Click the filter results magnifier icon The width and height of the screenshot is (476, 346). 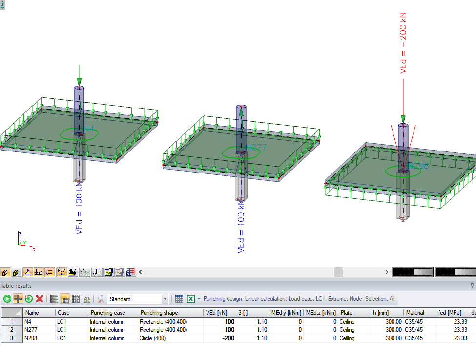pos(101,299)
